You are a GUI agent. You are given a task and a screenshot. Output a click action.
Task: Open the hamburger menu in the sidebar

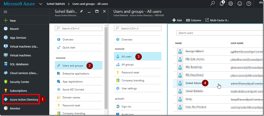tap(6, 12)
